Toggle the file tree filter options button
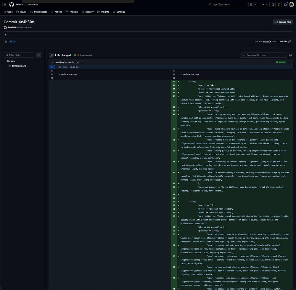Viewport: 296px width, 290px height. (39, 55)
